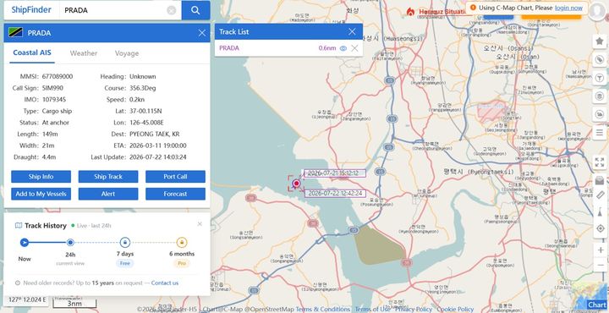609x313 pixels.
Task: Open the tag label tool
Action: [x=600, y=59]
